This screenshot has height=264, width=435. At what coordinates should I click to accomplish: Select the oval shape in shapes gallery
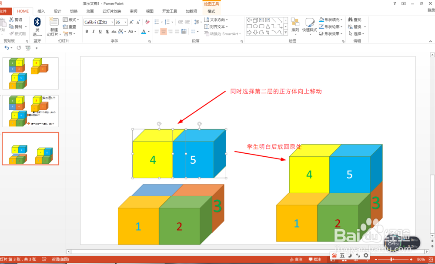click(255, 26)
